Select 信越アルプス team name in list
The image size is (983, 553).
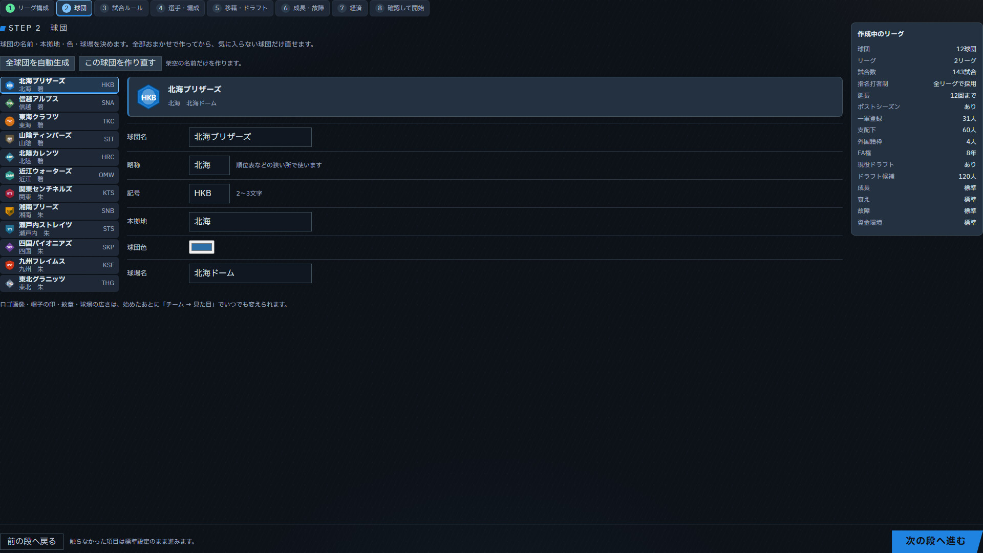(x=38, y=99)
